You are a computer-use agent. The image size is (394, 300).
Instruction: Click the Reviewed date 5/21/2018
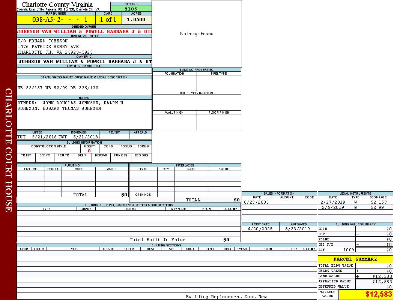[85, 137]
